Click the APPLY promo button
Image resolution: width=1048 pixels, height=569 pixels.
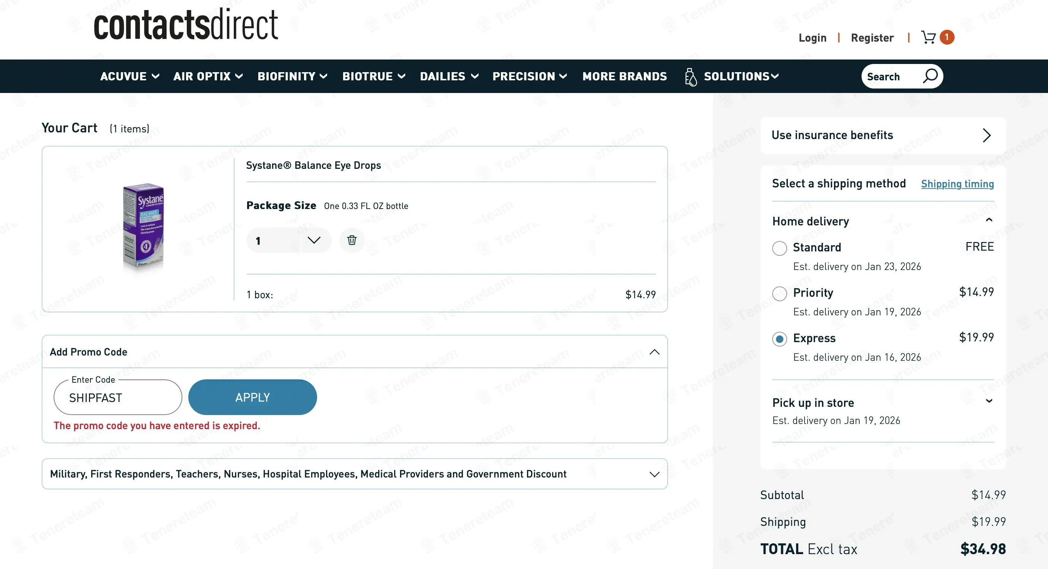252,397
